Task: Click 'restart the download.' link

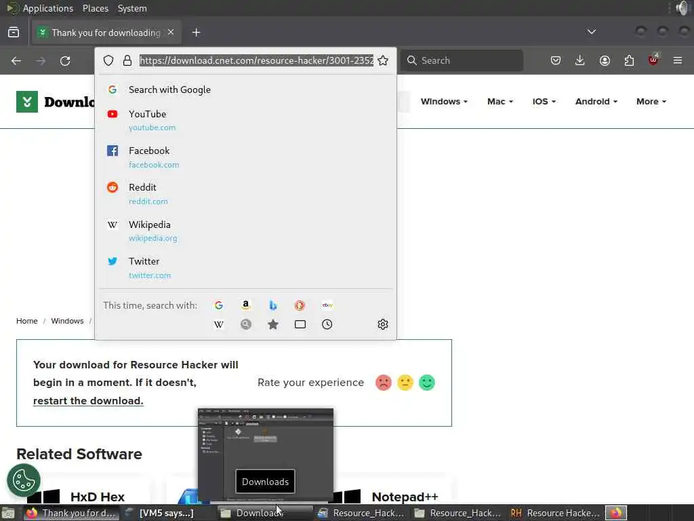Action: coord(88,400)
